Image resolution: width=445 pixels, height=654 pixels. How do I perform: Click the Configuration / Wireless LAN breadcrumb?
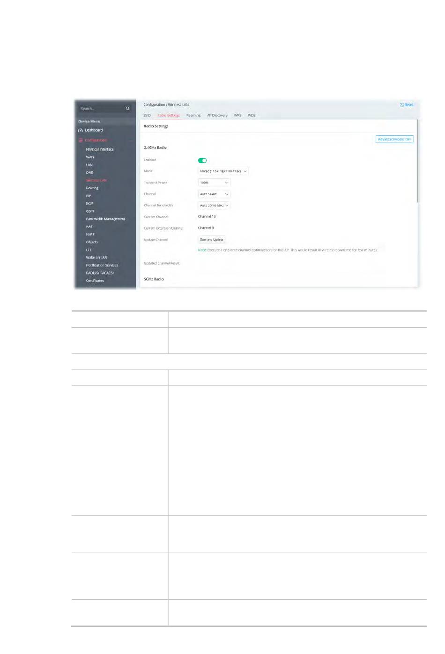click(166, 105)
